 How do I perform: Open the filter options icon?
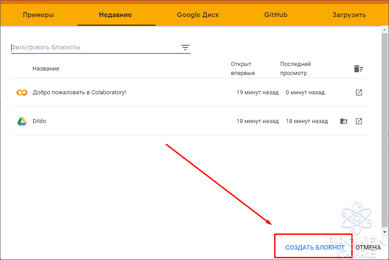[185, 48]
